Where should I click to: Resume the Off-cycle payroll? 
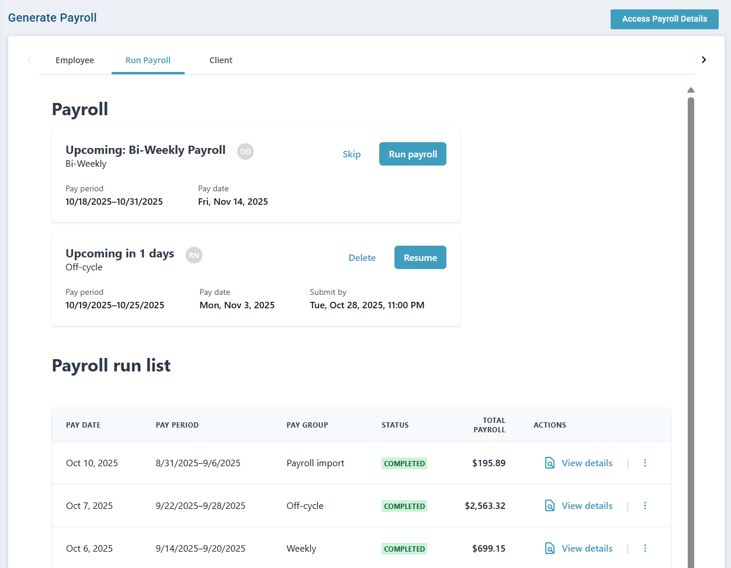tap(420, 257)
